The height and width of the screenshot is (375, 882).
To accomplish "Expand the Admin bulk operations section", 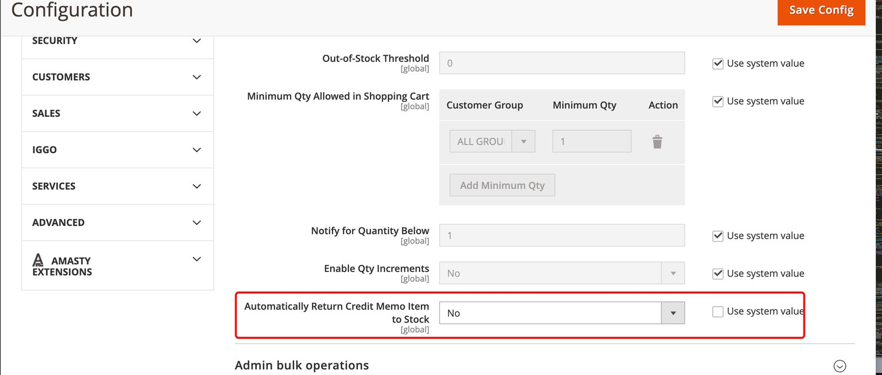I will [839, 366].
